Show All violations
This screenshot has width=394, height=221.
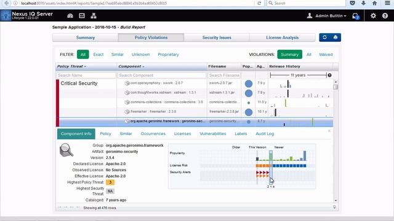309,55
